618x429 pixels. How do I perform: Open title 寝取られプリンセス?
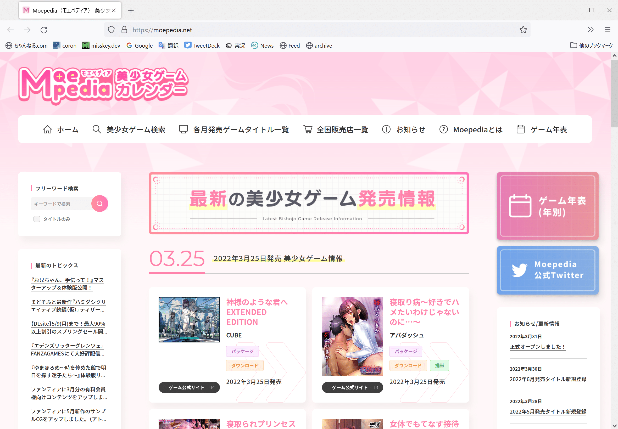click(261, 424)
